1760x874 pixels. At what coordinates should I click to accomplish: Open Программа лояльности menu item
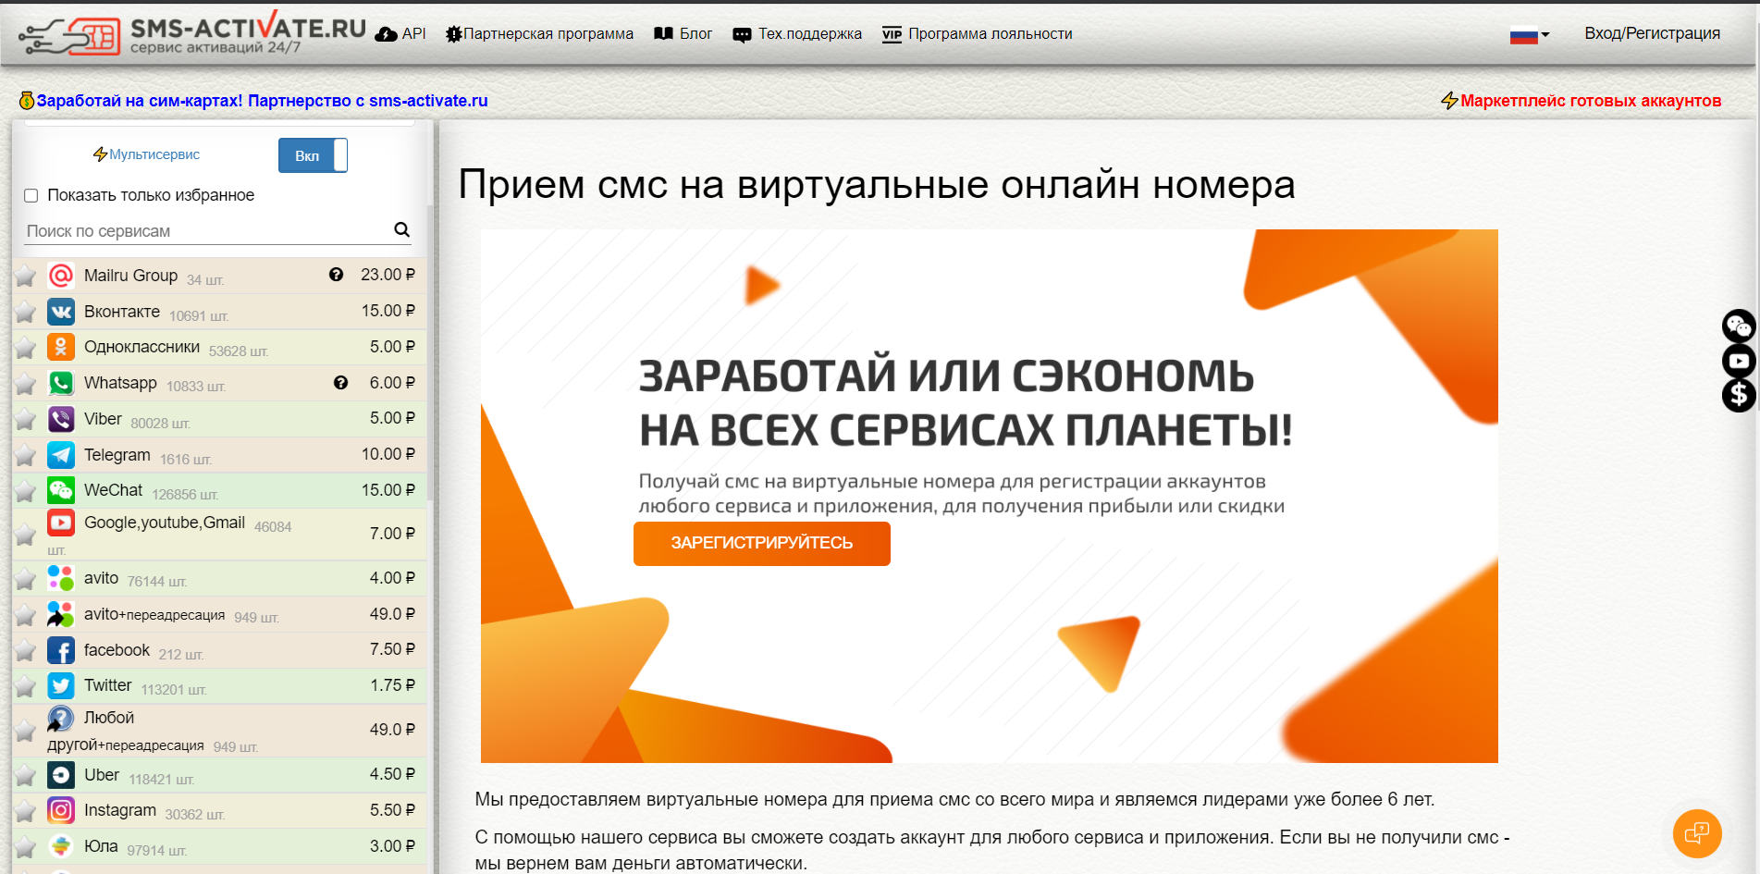(x=977, y=34)
